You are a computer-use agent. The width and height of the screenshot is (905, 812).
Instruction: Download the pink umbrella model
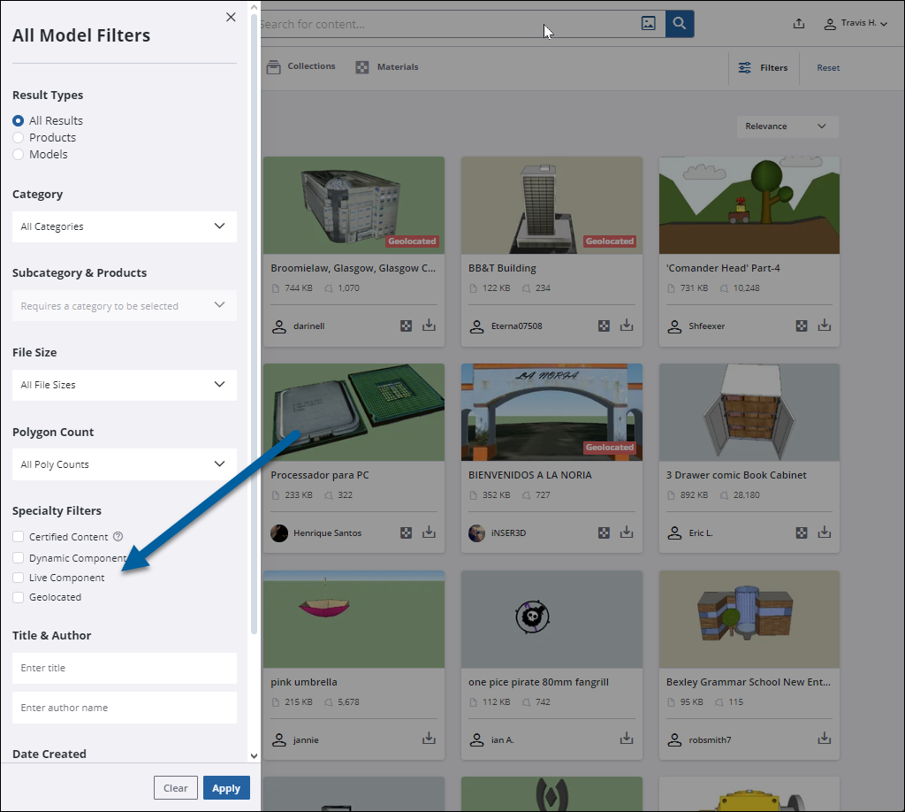(x=429, y=739)
